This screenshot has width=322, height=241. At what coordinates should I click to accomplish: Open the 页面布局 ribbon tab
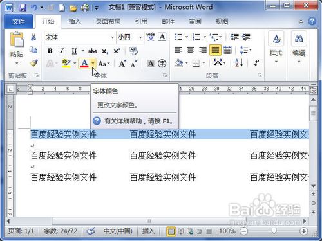(x=108, y=21)
